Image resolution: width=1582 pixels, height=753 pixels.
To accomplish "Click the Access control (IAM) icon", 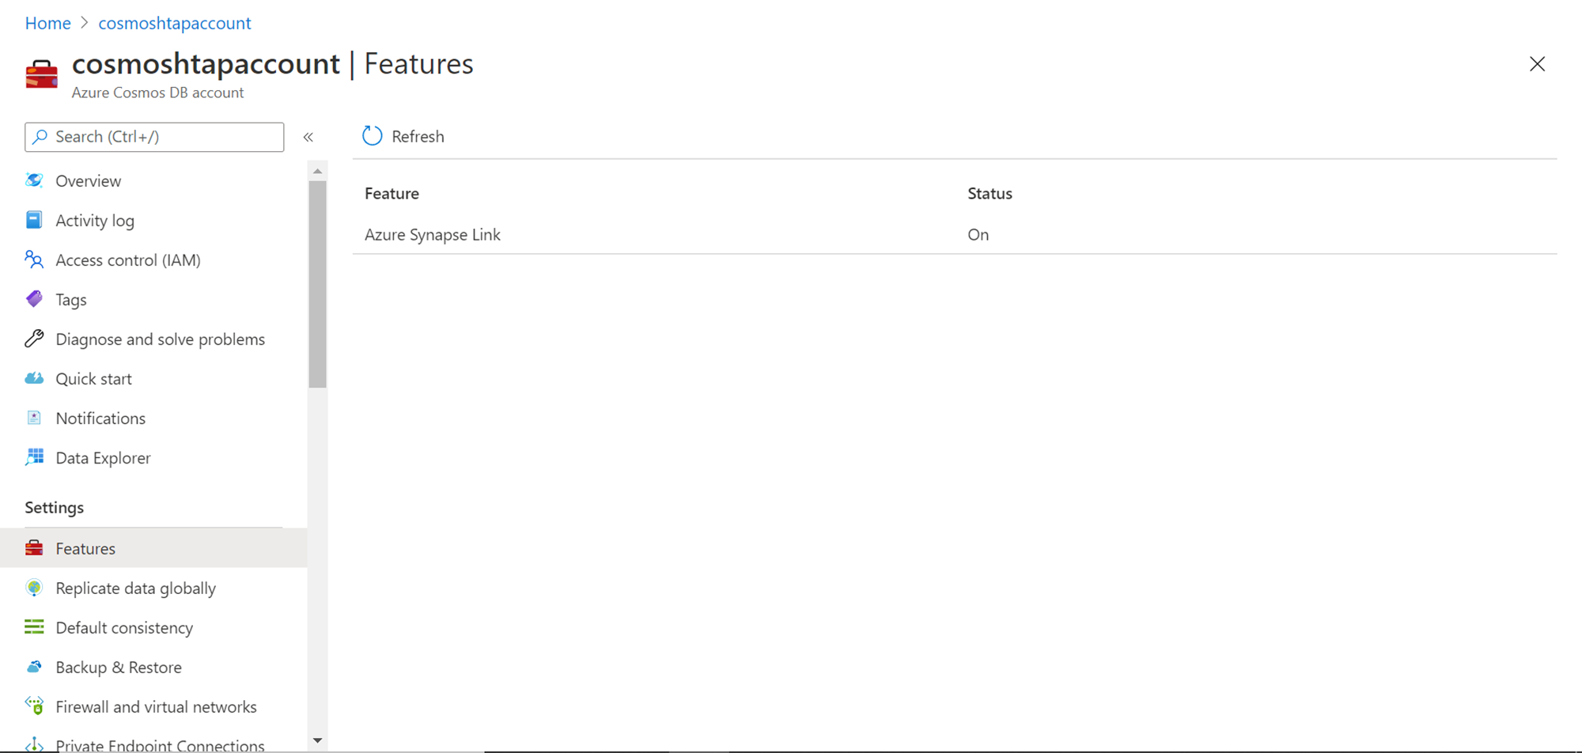I will pyautogui.click(x=34, y=259).
